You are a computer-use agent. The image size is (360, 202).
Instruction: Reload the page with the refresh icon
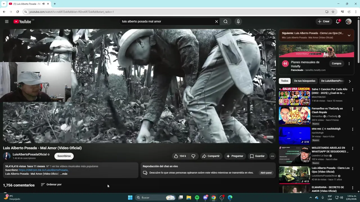coord(17,12)
